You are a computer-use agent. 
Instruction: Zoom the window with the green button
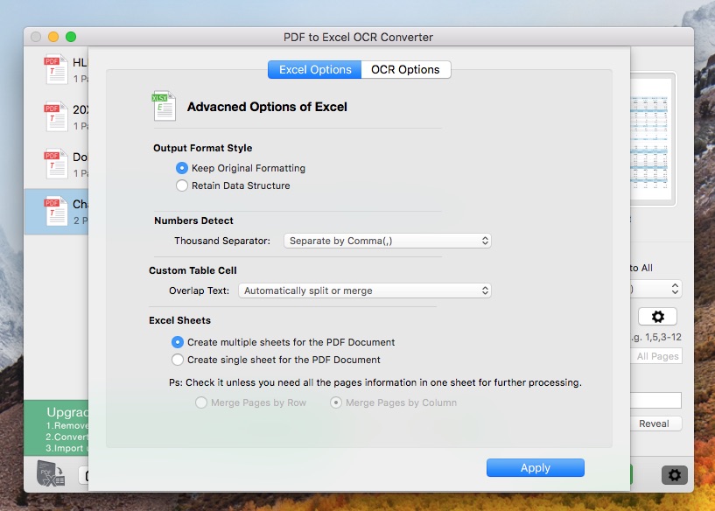(71, 37)
